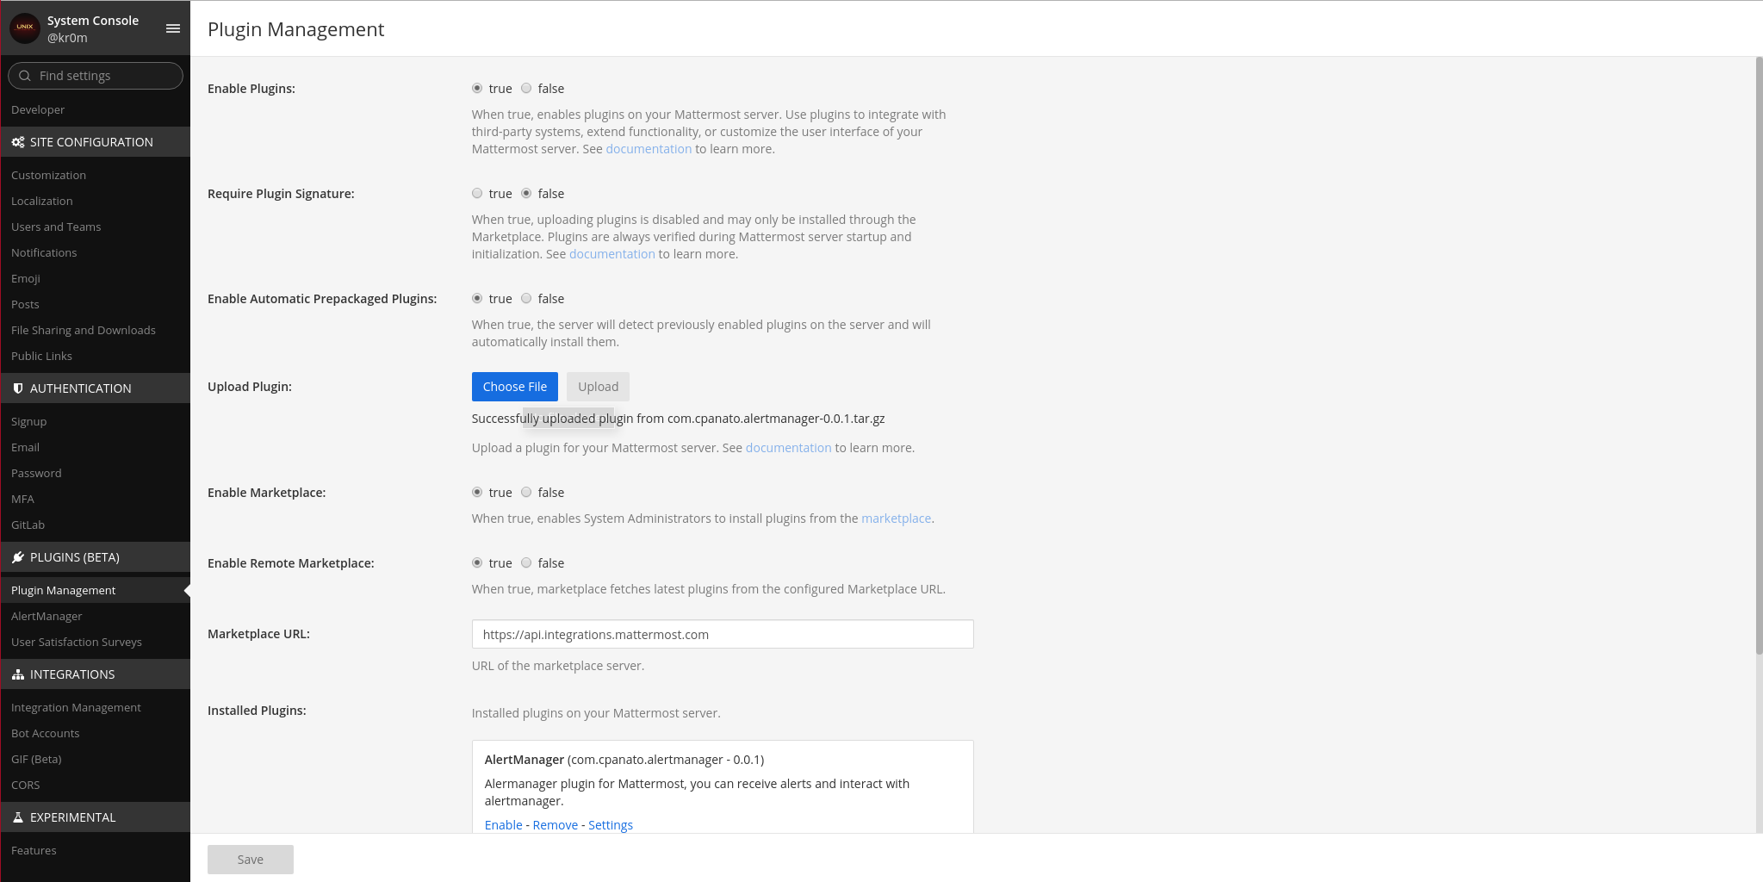The image size is (1763, 882).
Task: Set Enable Remote Marketplace to false
Action: point(526,563)
